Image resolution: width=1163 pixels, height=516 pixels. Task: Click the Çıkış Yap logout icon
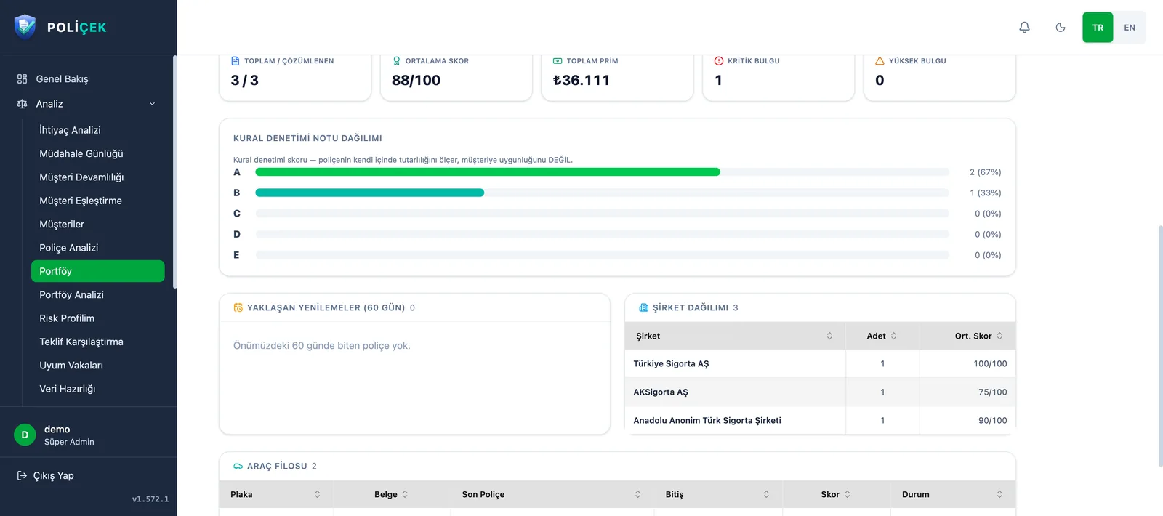click(x=22, y=475)
